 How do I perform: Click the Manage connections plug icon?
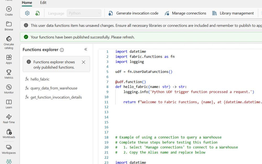pos(167,13)
